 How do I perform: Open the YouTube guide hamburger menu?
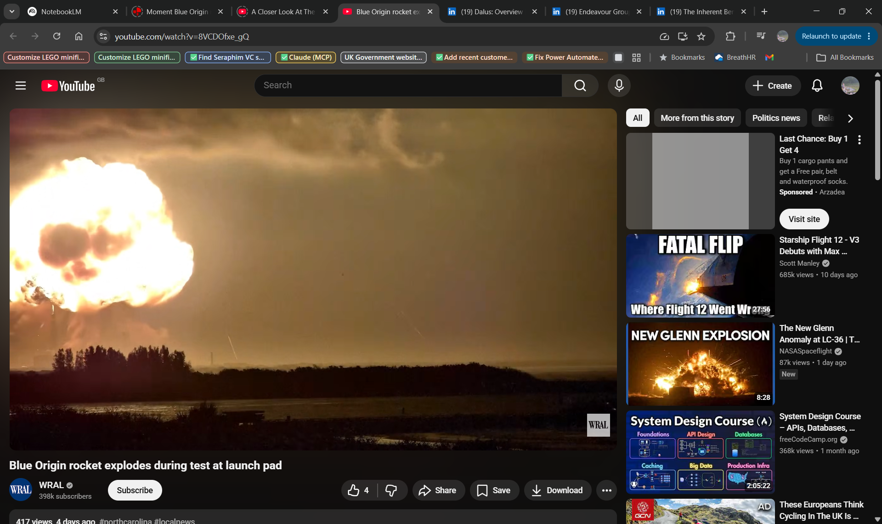click(x=20, y=85)
